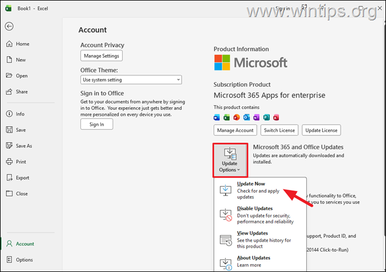
Task: Click the Outlook app icon under product contents
Action: pyautogui.click(x=246, y=117)
